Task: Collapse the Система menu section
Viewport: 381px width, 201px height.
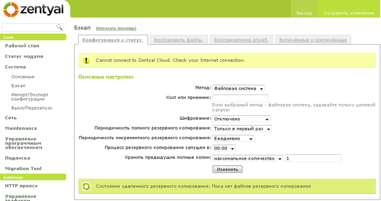Action: click(x=15, y=67)
